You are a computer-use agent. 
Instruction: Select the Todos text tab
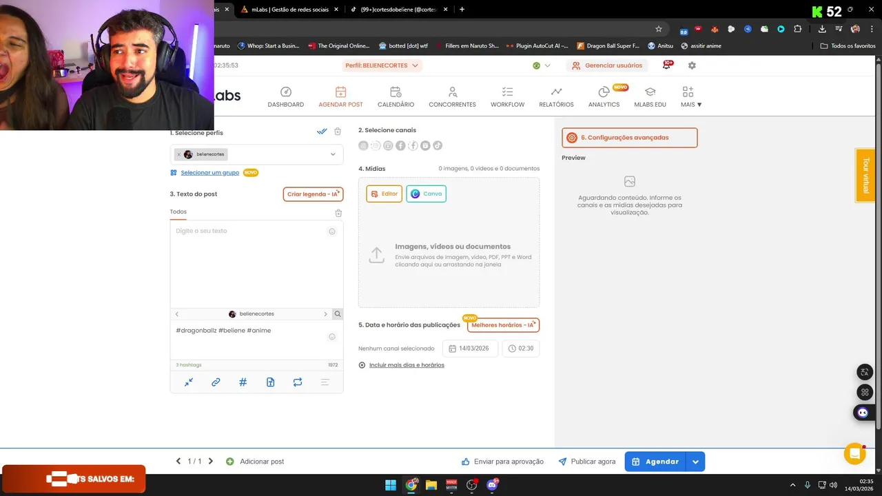click(178, 211)
